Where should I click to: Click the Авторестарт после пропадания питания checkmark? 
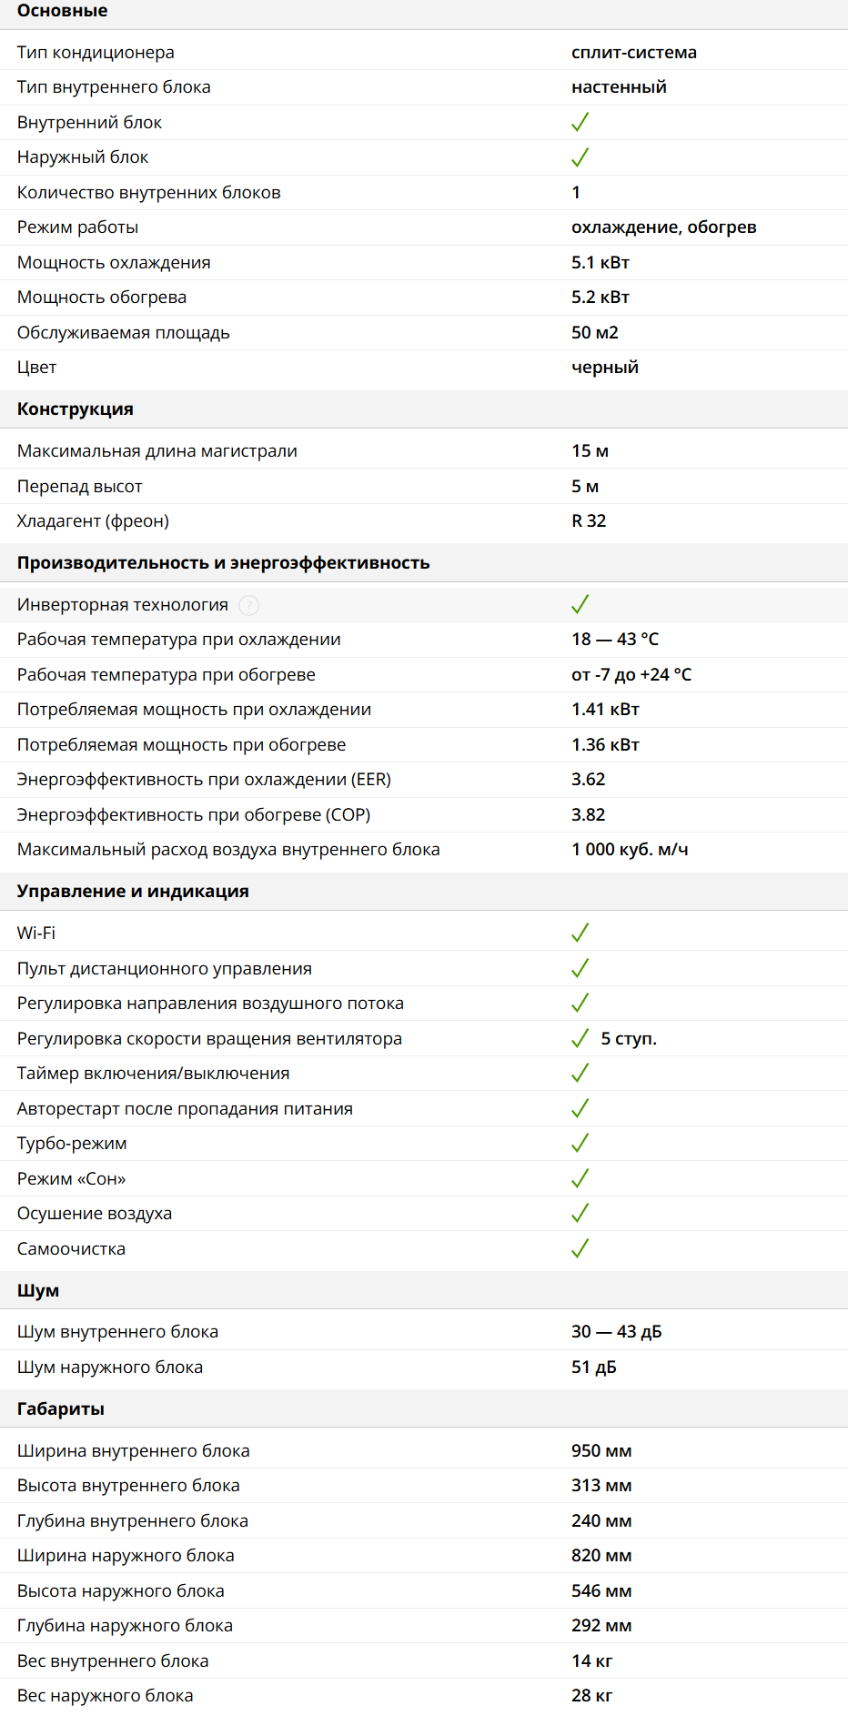point(580,1108)
